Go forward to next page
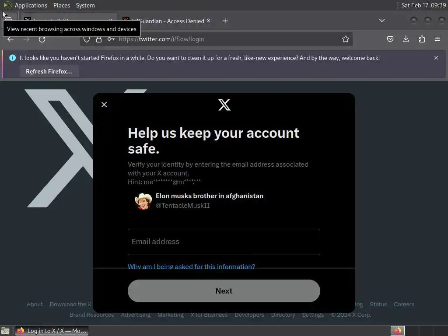Image resolution: width=448 pixels, height=336 pixels. [x=26, y=39]
